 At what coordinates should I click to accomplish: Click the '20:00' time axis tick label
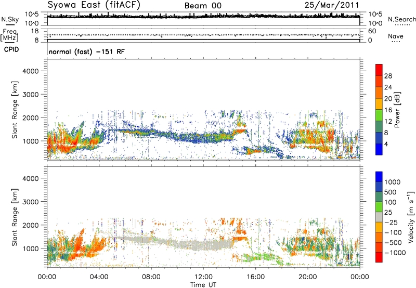[307, 277]
